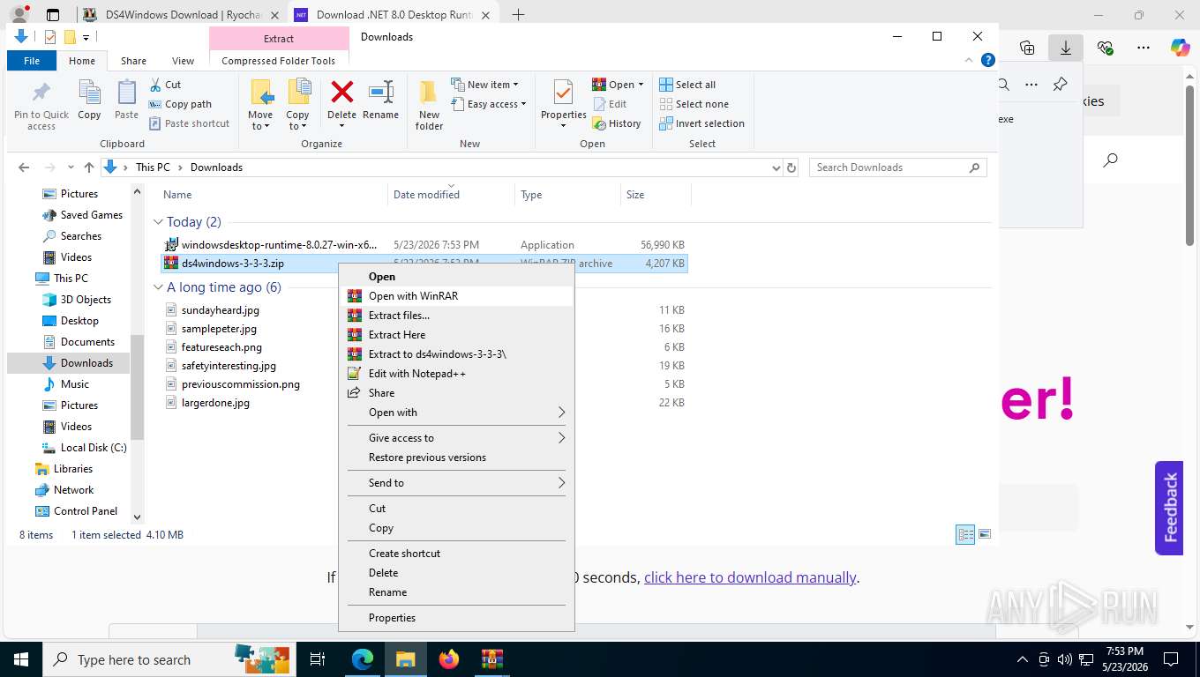Sort files by Date modified column

point(426,195)
